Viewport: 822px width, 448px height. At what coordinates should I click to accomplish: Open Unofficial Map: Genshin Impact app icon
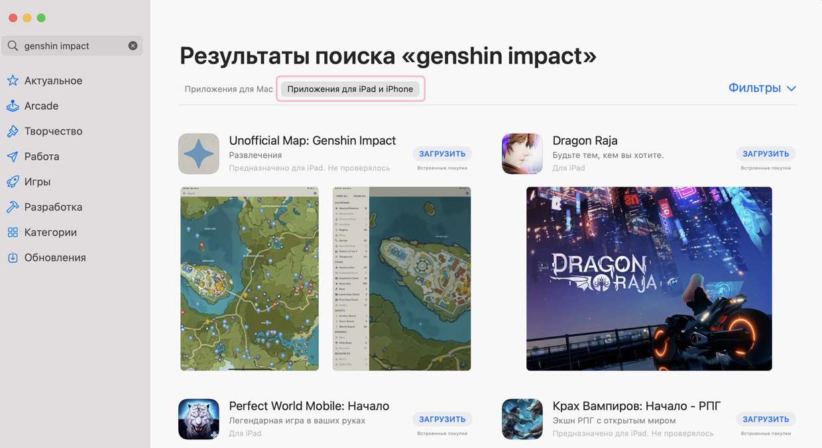coord(199,154)
